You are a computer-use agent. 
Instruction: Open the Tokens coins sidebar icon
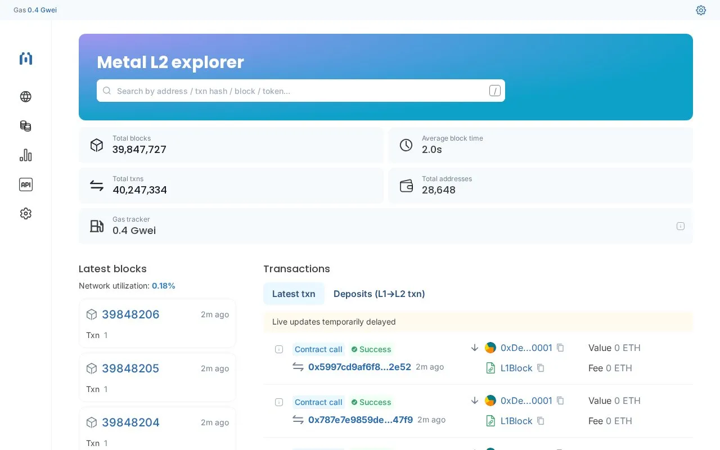click(25, 126)
